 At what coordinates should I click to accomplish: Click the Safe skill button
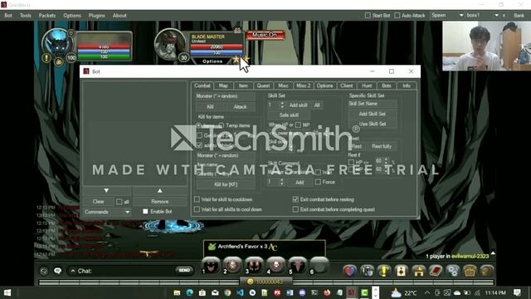click(289, 115)
